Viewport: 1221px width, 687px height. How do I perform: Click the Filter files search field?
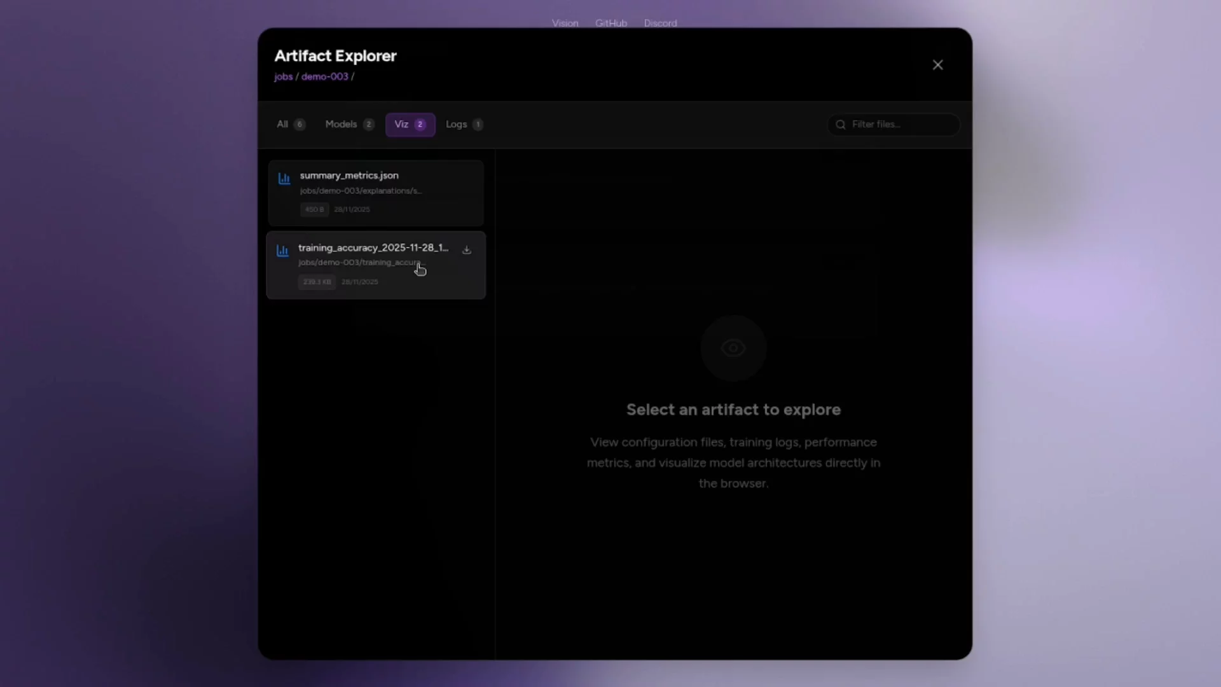893,125
